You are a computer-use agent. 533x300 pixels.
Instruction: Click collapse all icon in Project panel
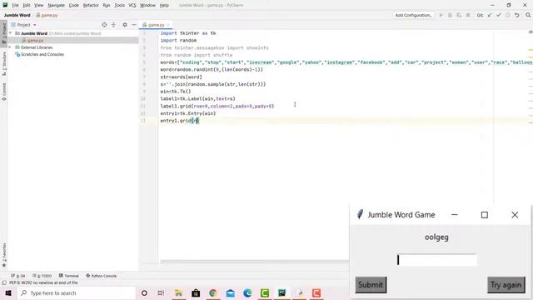click(x=113, y=25)
